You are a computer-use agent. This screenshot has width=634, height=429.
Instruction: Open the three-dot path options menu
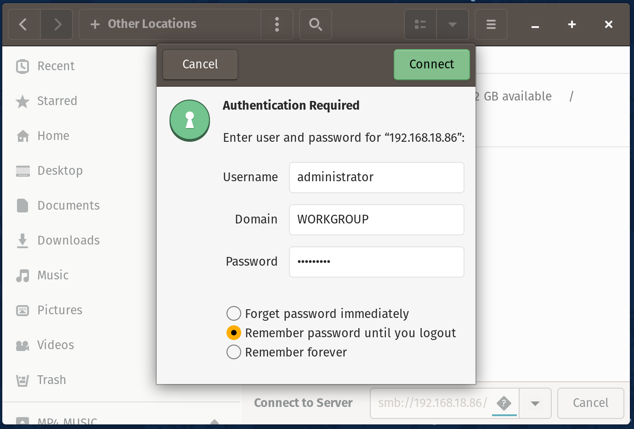pos(277,24)
